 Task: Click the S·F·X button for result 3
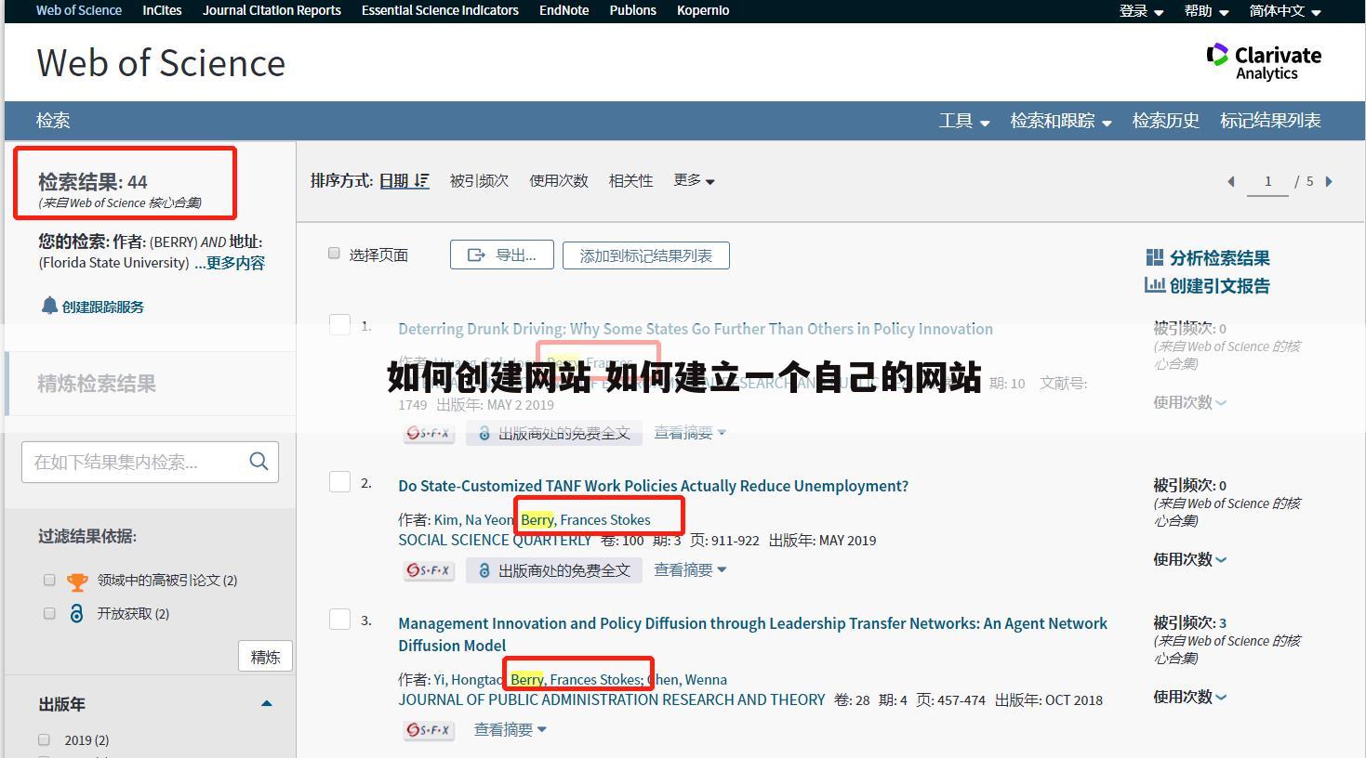tap(429, 730)
